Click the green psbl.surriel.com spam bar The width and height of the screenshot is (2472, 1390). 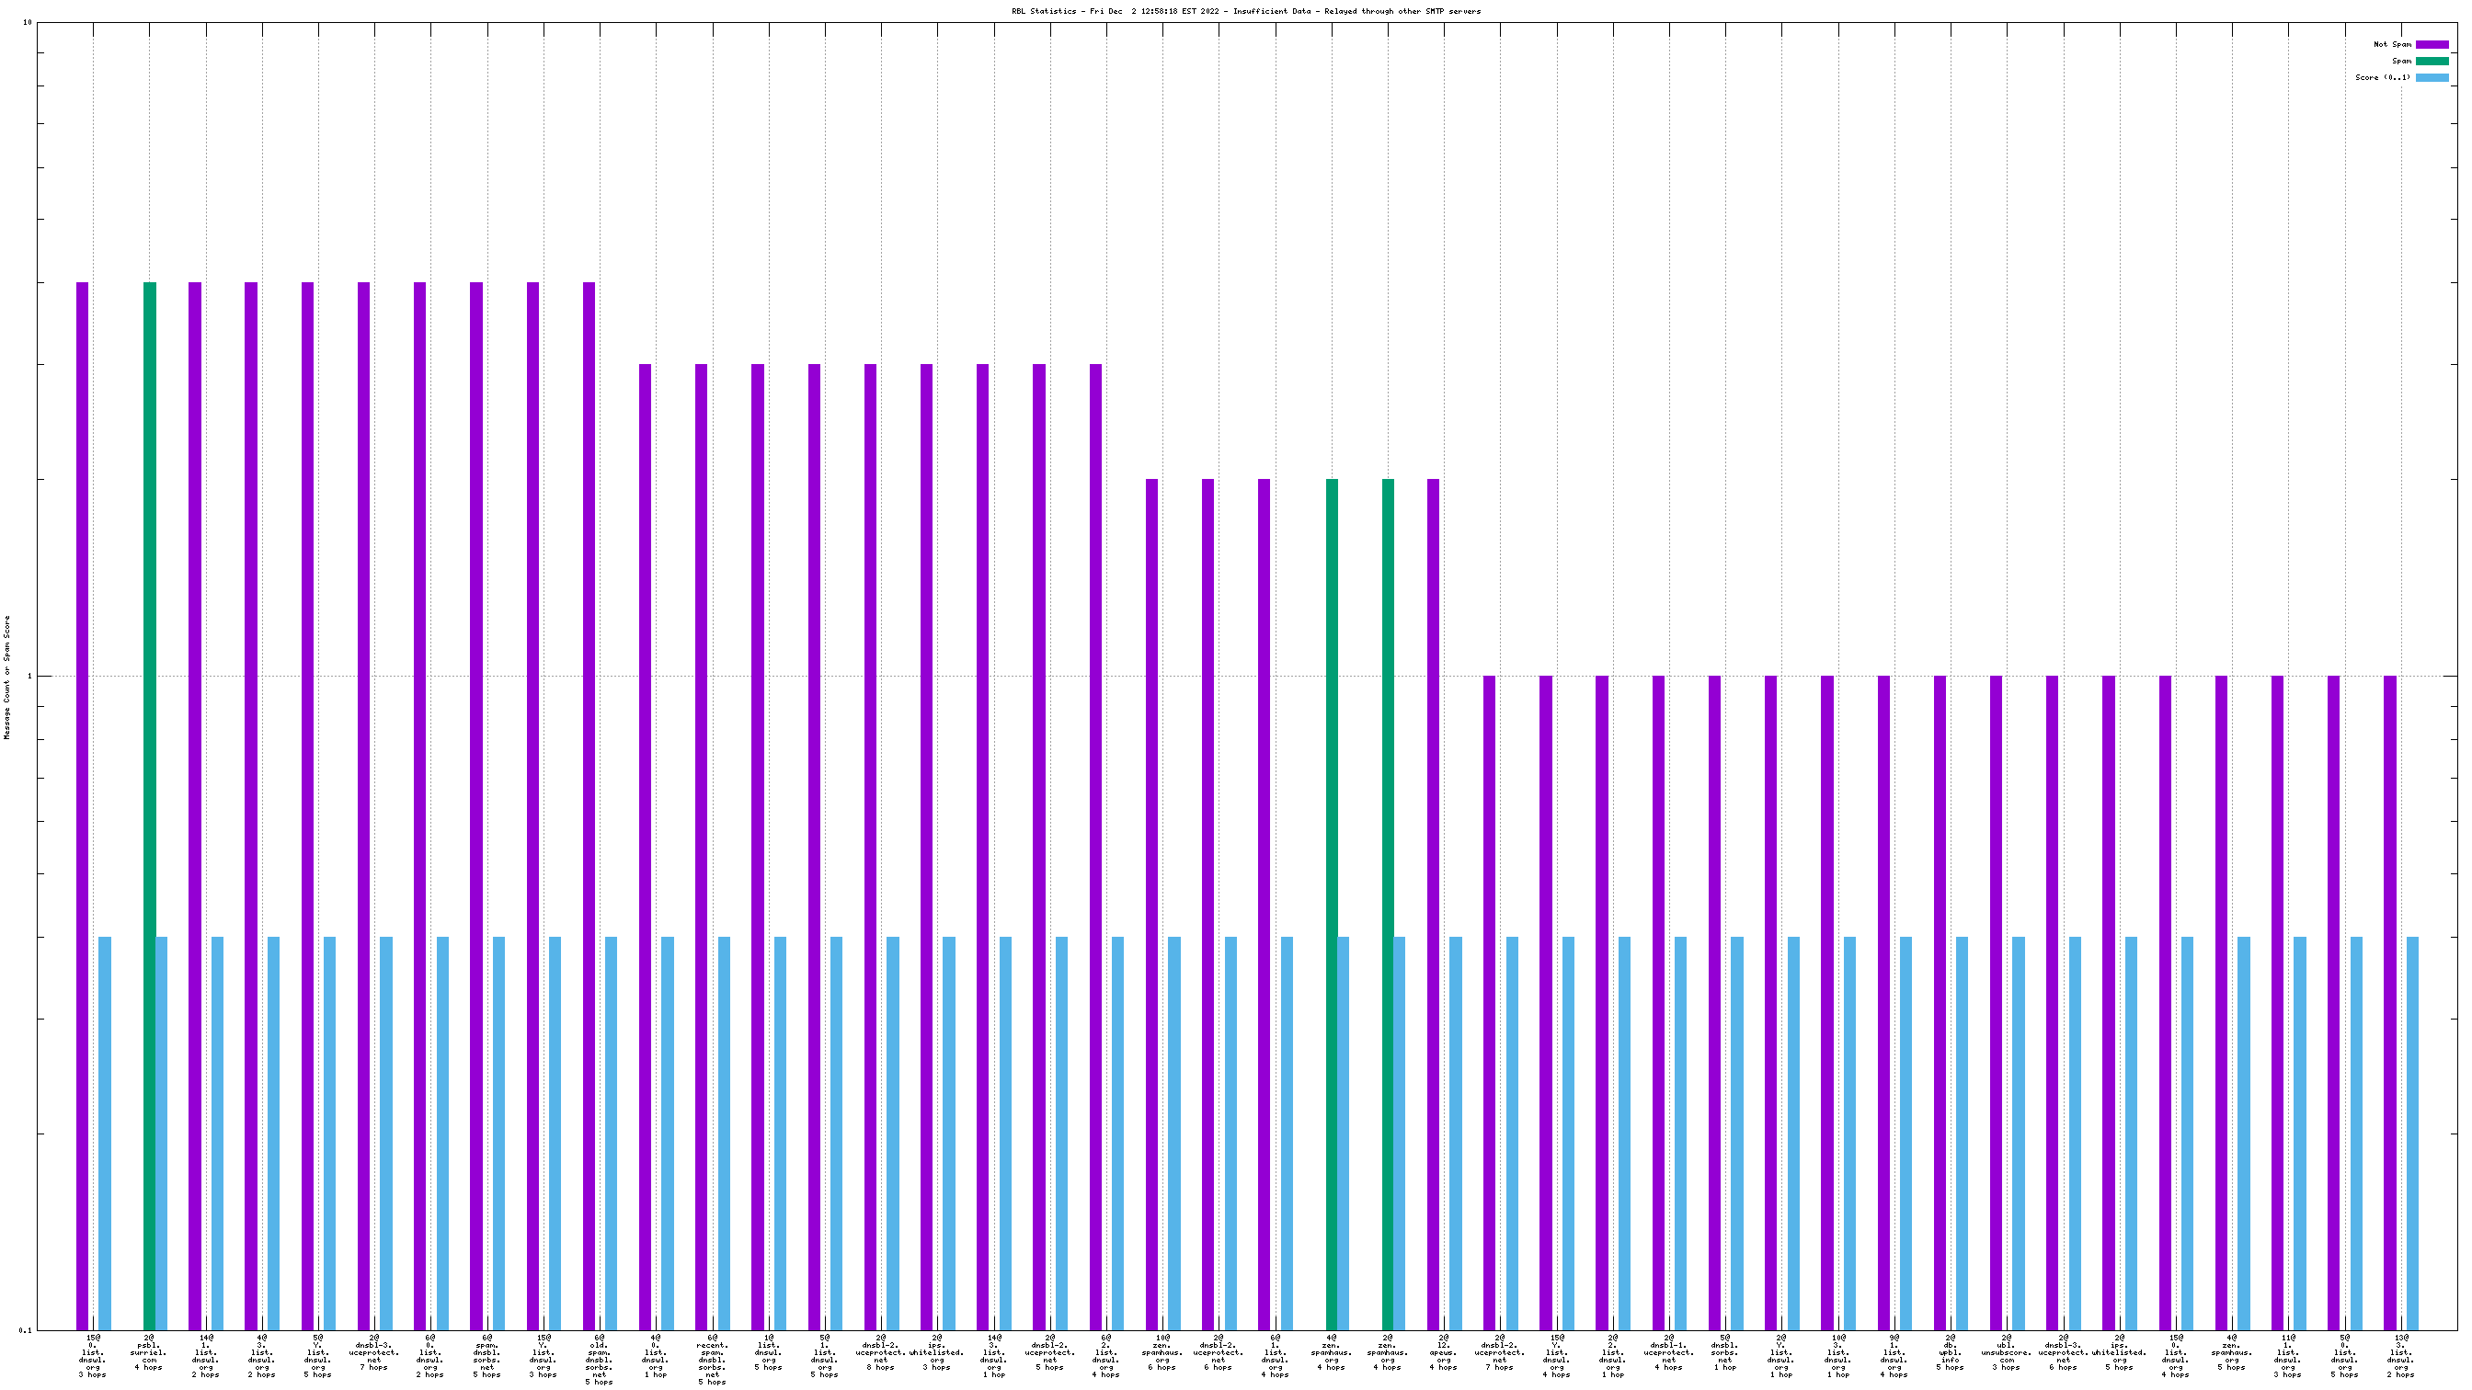click(149, 806)
